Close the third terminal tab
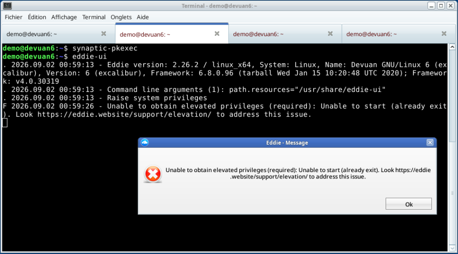This screenshot has width=458, height=254. tap(330, 33)
